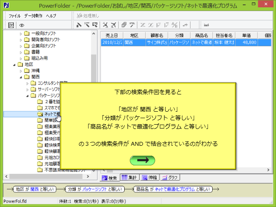Open the ヘルプ menu
This screenshot has width=276, height=207.
(51, 16)
